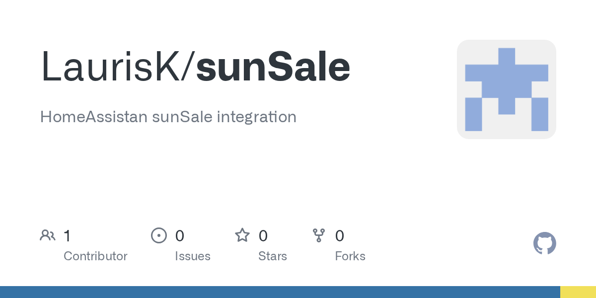The image size is (596, 298).
Task: Click the HomeAssistan sunSale integration description
Action: 168,117
